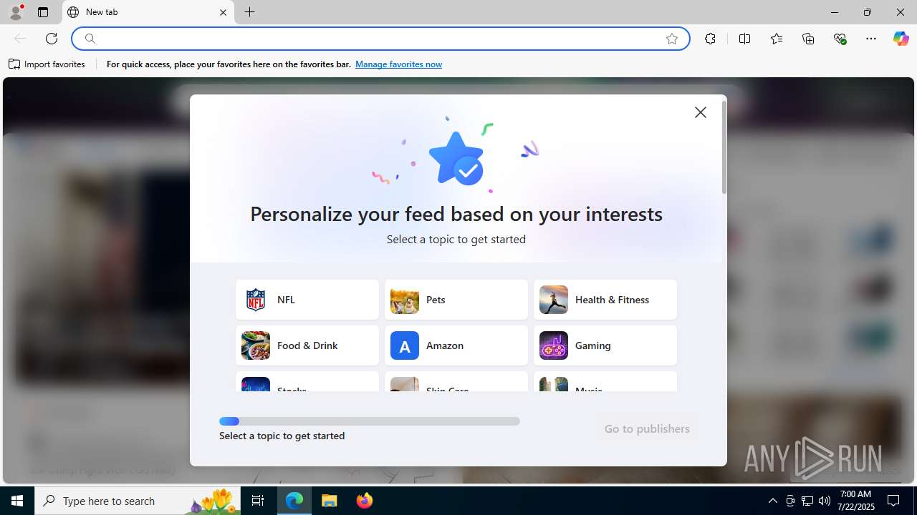Screen dimensions: 917x515
Task: Click the back navigation arrow
Action: click(x=20, y=39)
